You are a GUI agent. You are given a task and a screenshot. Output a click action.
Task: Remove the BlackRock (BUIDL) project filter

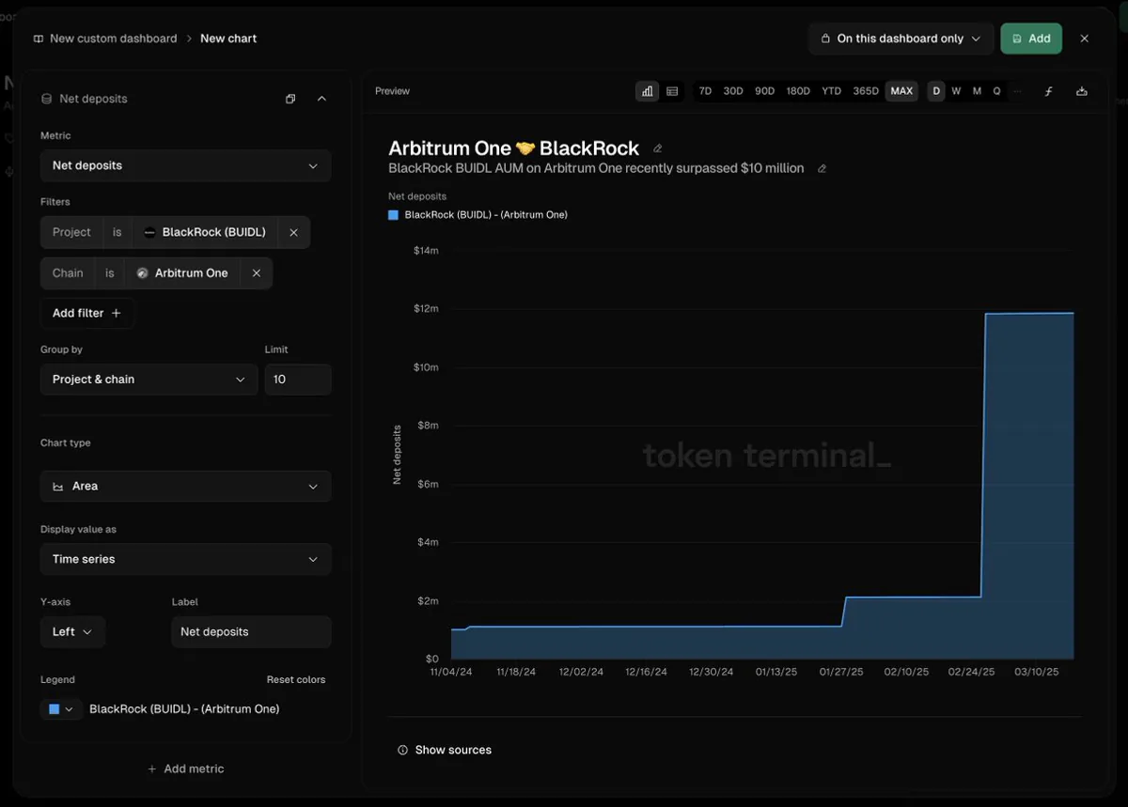point(293,232)
